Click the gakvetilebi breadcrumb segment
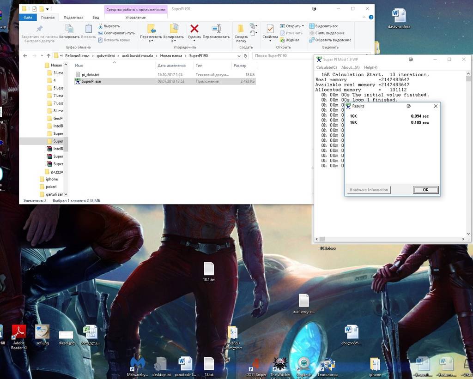 click(106, 56)
